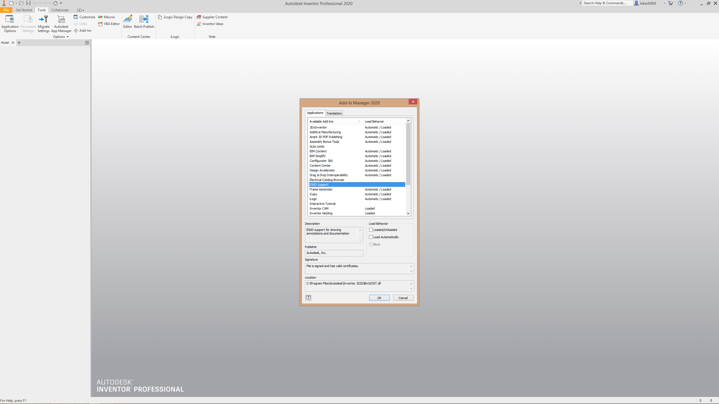Viewport: 719px width, 404px height.
Task: Confirm with the OK button
Action: click(379, 298)
